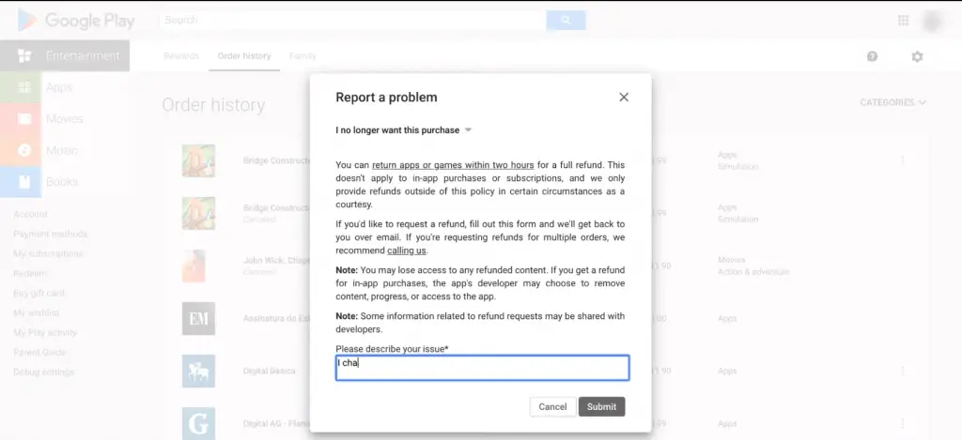
Task: Click the blue Books sidebar icon
Action: pos(24,182)
